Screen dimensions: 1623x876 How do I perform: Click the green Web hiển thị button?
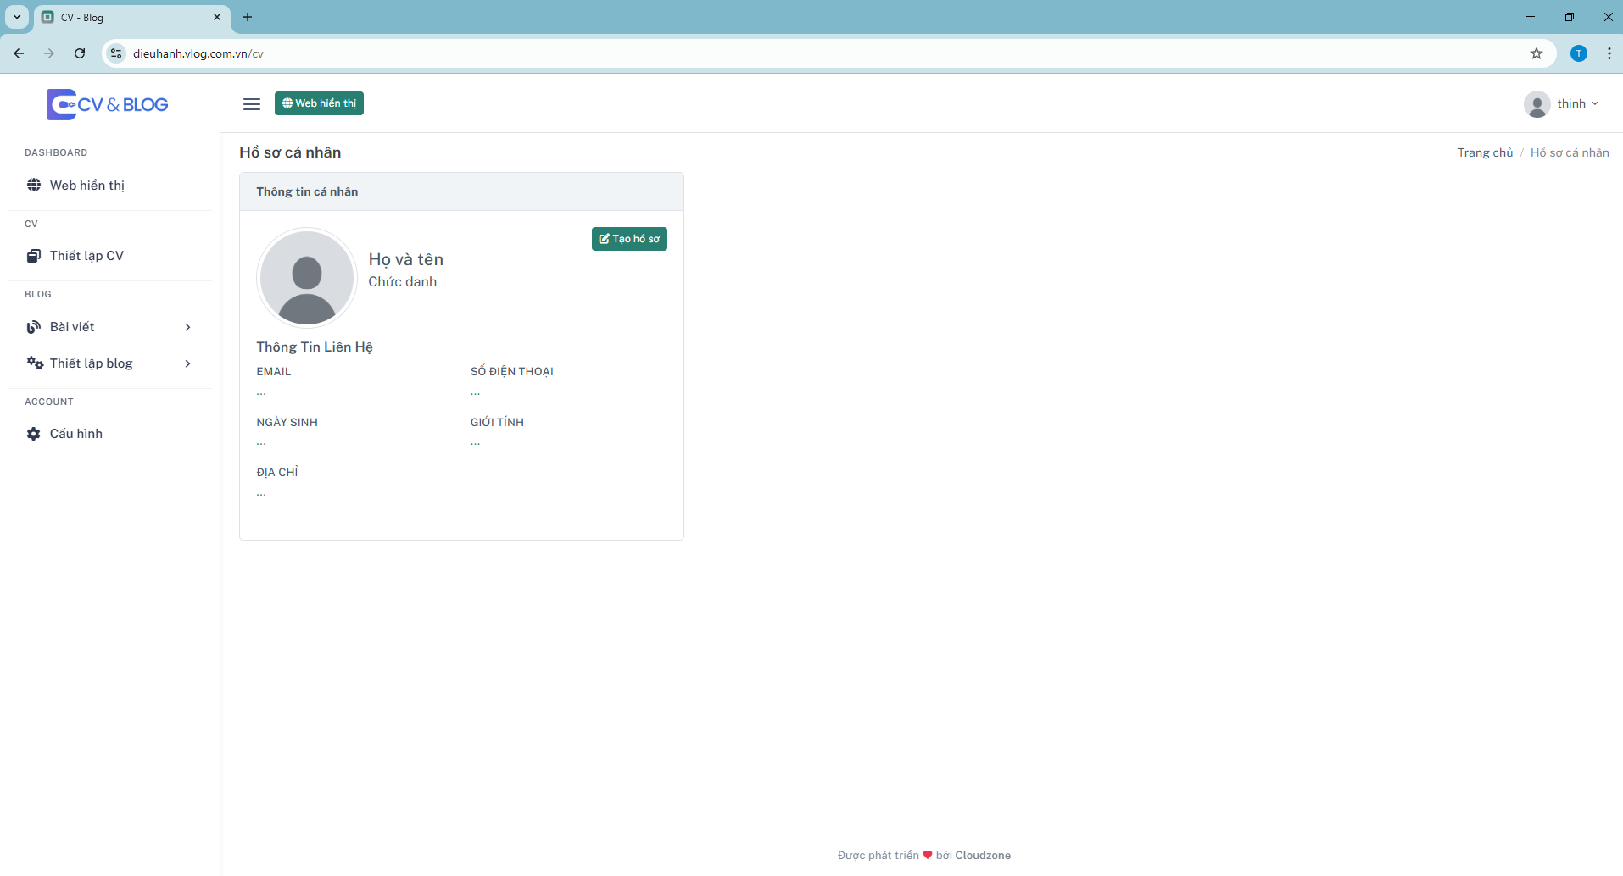pos(319,103)
